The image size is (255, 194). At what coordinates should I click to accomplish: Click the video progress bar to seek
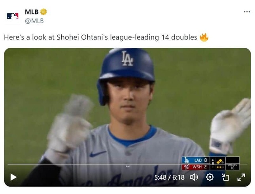pos(127,164)
